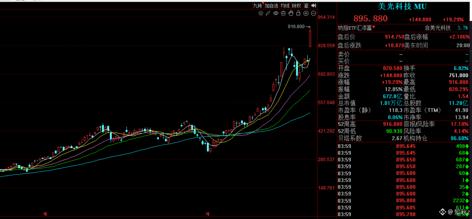Toggle the 均线 moving average button
This screenshot has height=219, width=472.
tap(285, 6)
